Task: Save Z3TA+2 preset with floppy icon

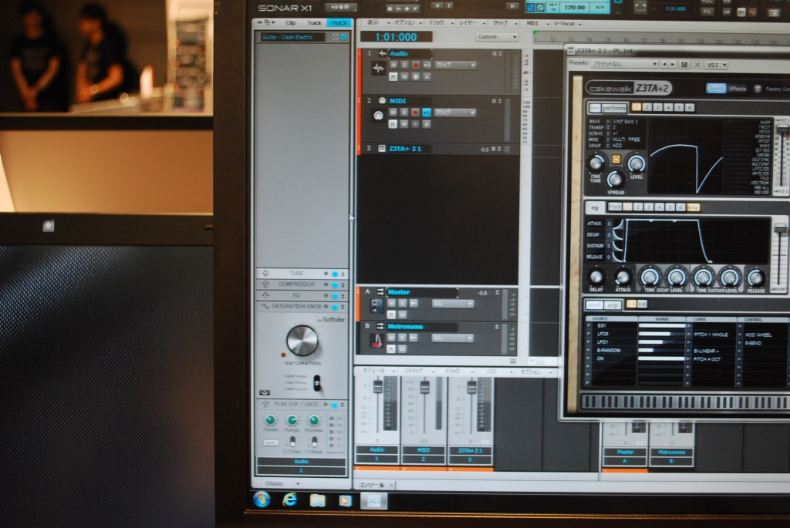Action: coord(684,65)
